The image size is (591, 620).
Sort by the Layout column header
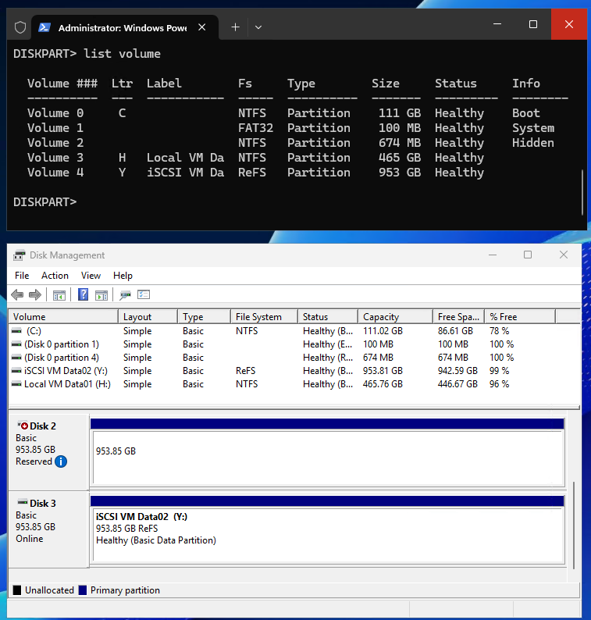coord(148,317)
